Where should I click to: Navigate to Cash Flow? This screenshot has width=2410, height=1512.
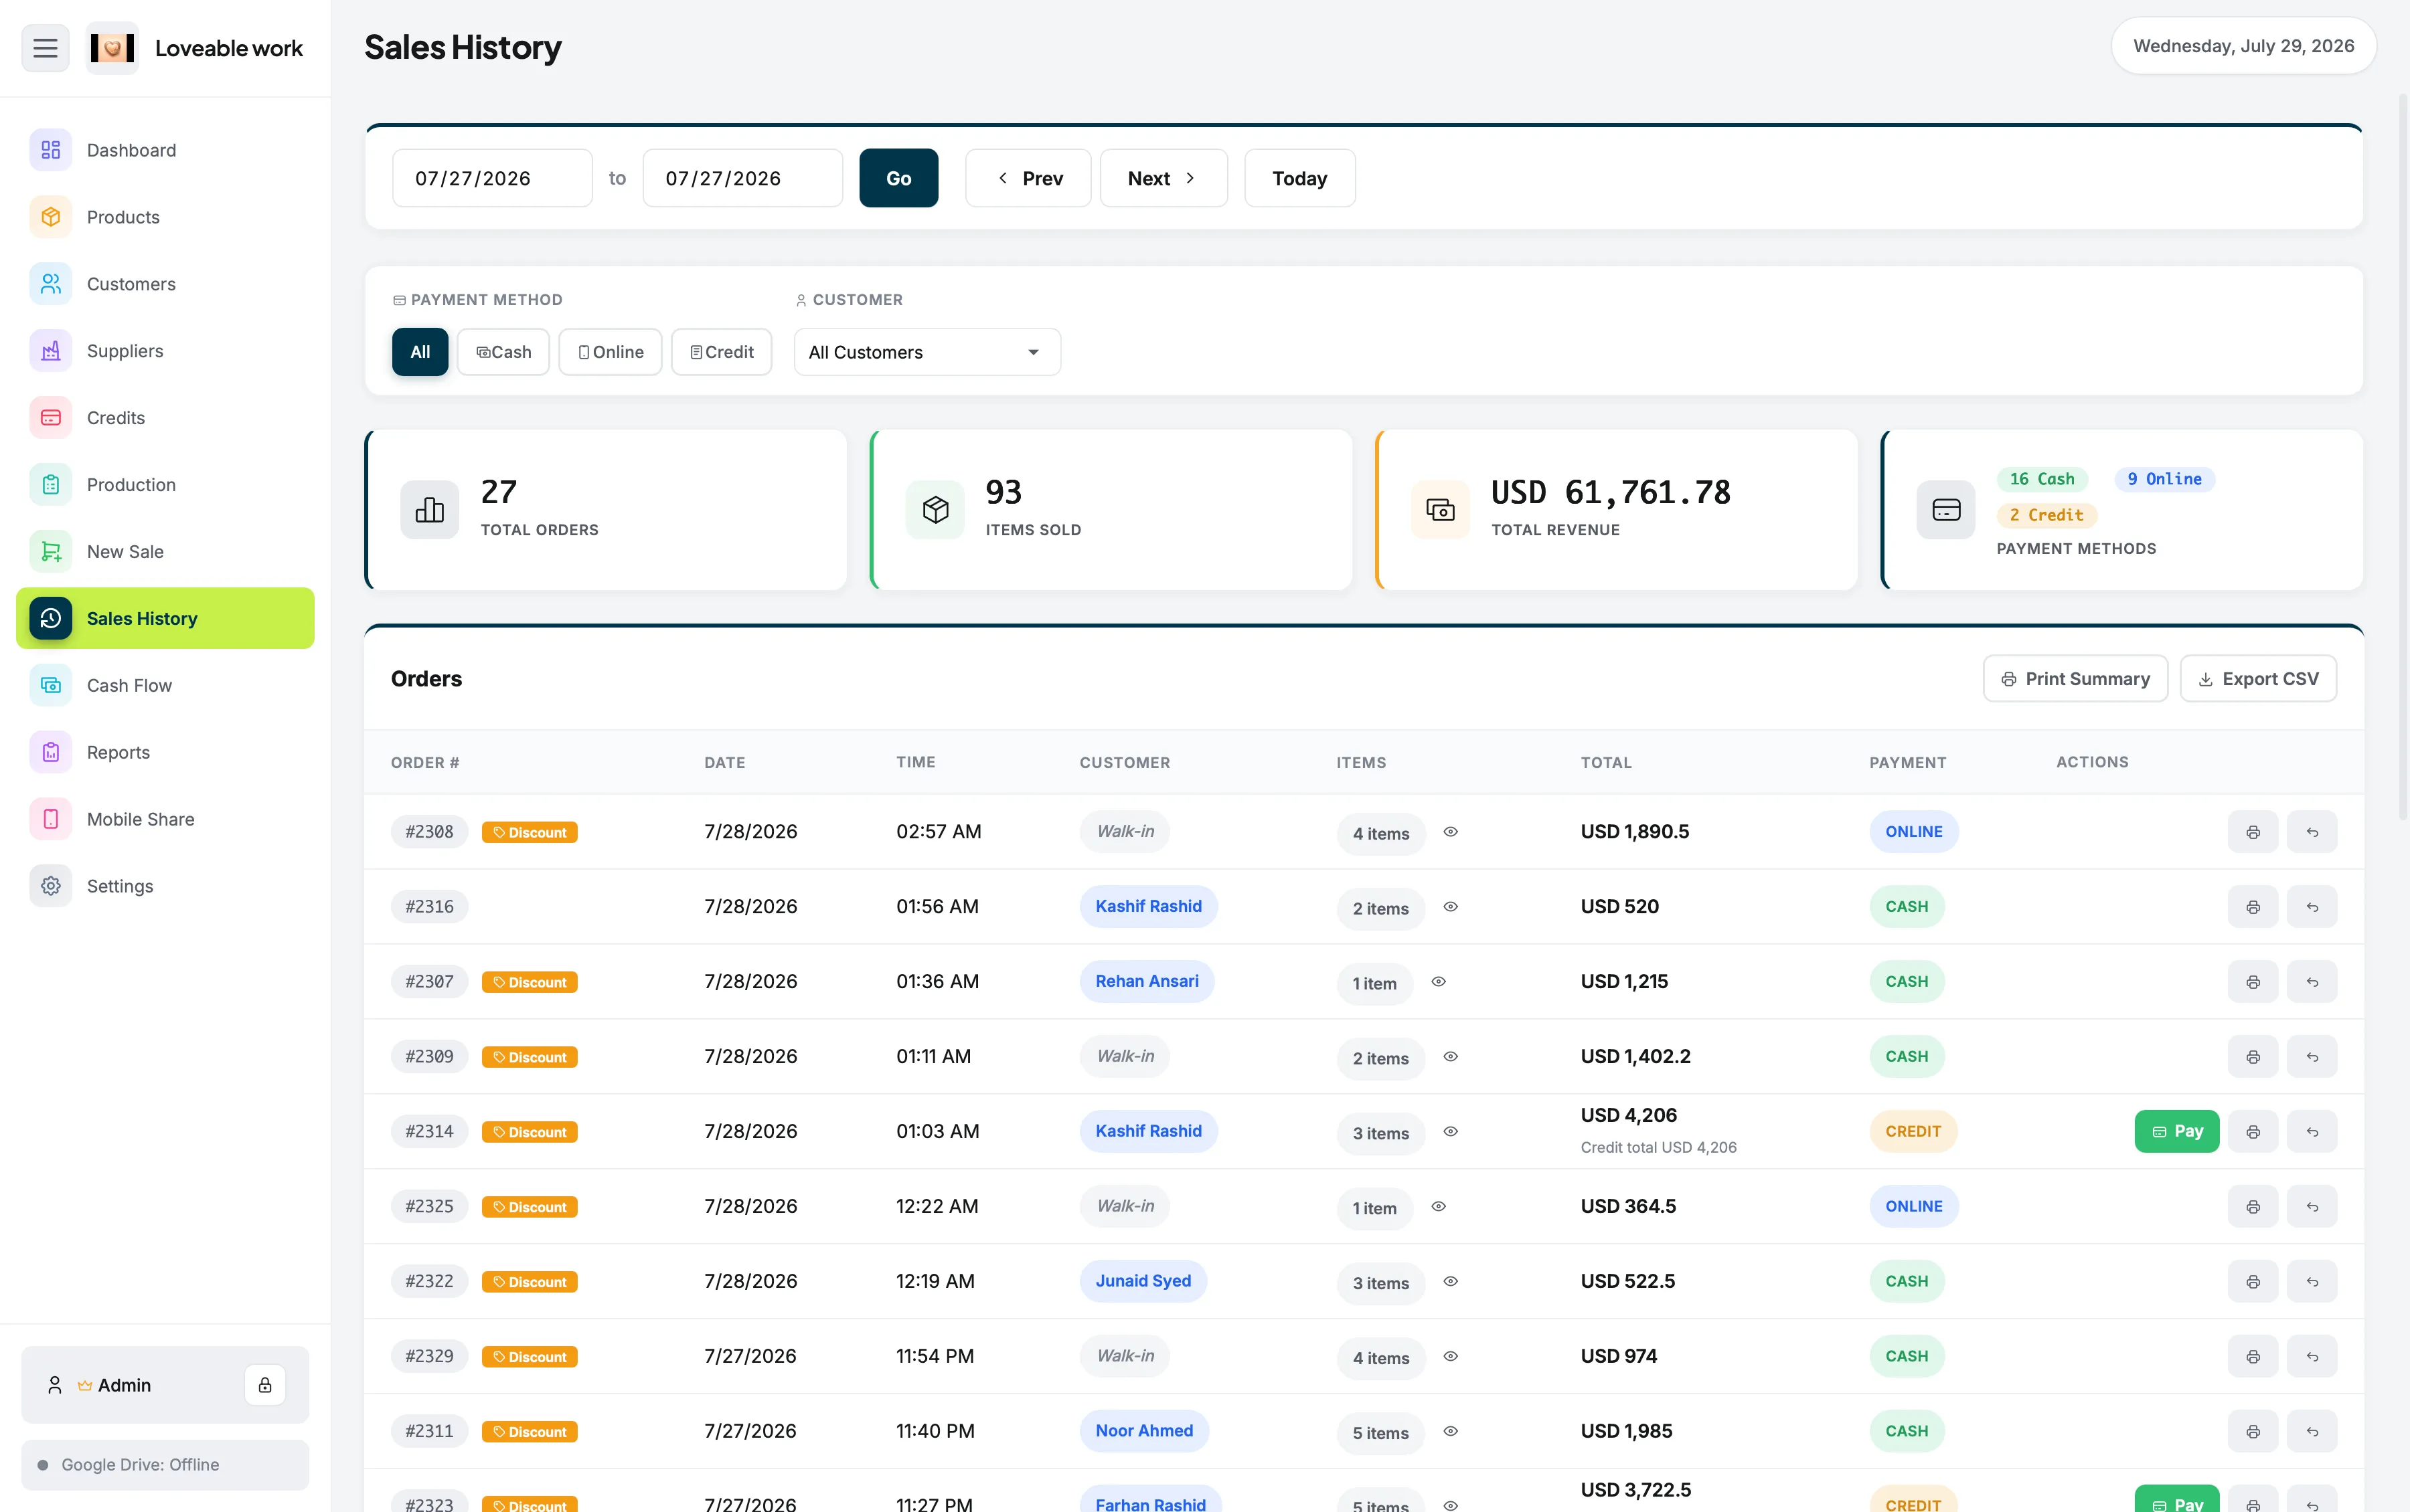165,685
